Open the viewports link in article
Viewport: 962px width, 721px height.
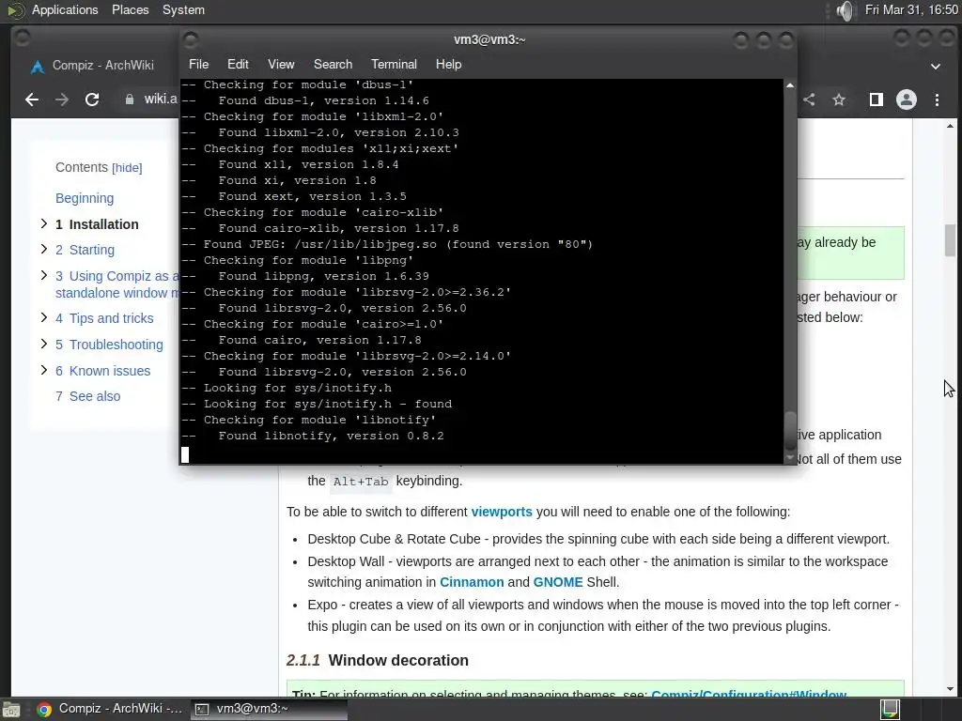coord(502,512)
